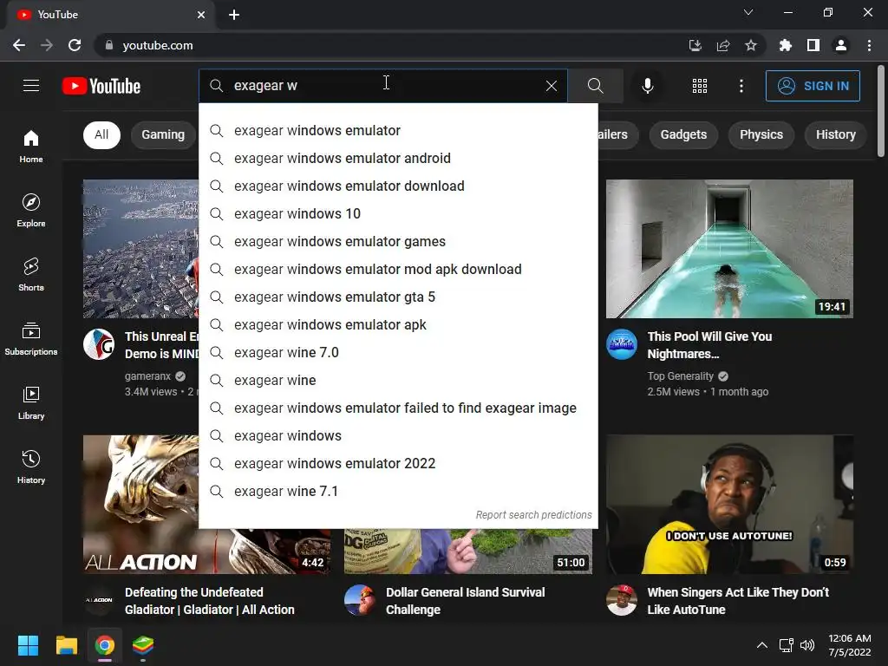Open the YouTube apps grid icon
The height and width of the screenshot is (666, 888).
coord(700,86)
